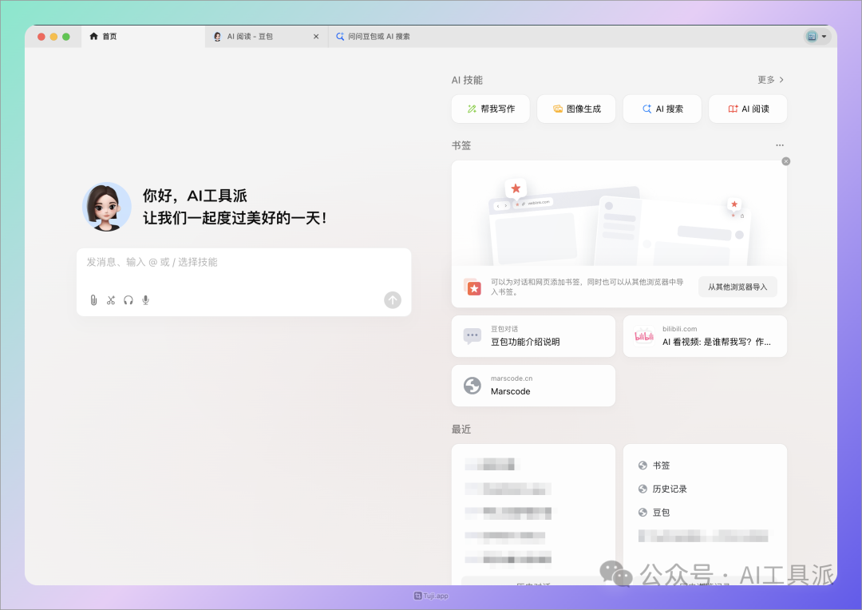Close the AI 阅读 - 豆包 tab

(x=316, y=36)
